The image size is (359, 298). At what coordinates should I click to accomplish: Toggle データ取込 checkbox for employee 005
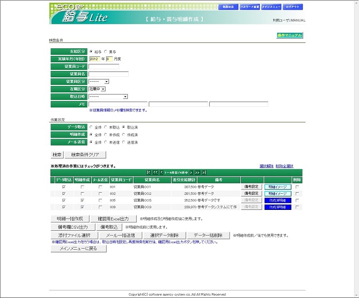pos(64,200)
